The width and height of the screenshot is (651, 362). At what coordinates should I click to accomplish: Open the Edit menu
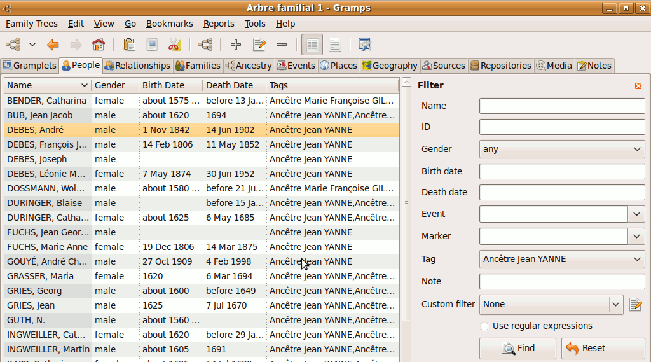pos(76,24)
